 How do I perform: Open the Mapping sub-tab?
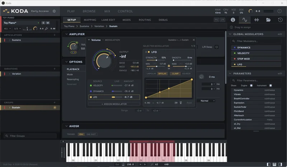[x=90, y=20]
